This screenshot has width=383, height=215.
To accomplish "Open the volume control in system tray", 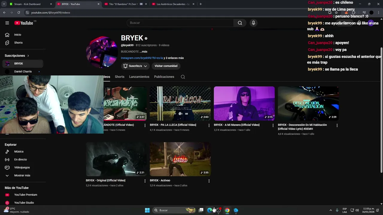I will click(357, 210).
